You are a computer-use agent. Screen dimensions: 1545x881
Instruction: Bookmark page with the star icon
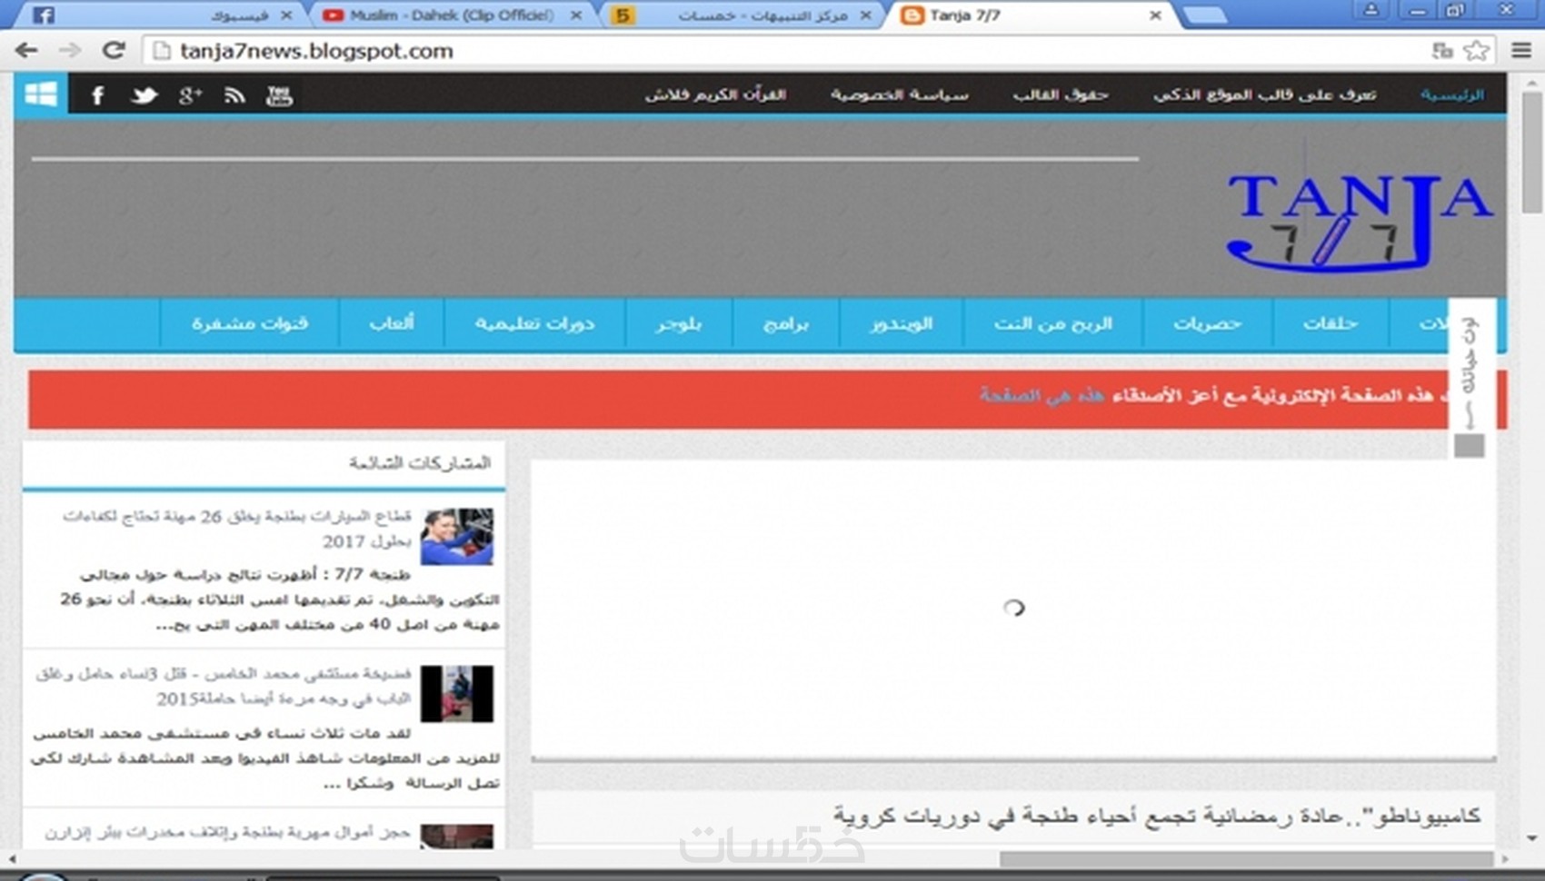pos(1477,51)
